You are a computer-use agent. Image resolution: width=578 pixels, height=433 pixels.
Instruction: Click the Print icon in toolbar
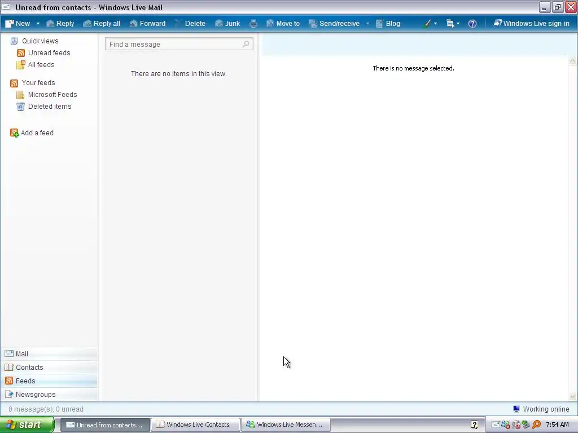point(253,24)
